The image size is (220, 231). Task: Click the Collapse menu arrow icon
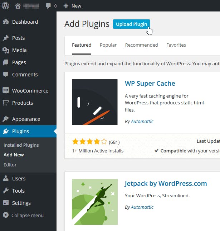tap(6, 215)
